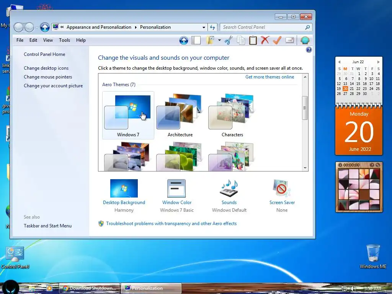Expand the breadcrumb double-chevron menu
The width and height of the screenshot is (392, 294).
(x=62, y=27)
